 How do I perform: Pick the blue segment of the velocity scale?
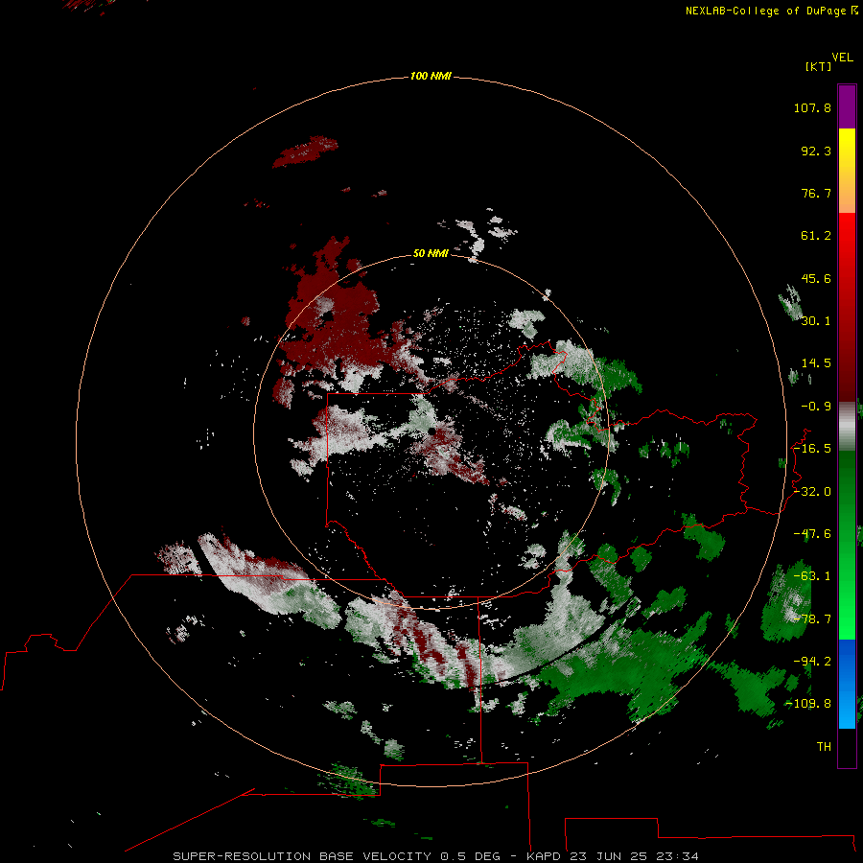point(847,684)
